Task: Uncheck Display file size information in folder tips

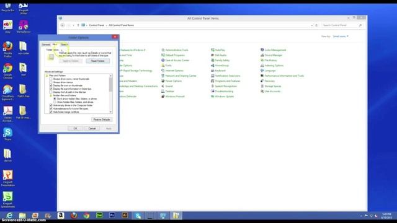Action: 51,89
